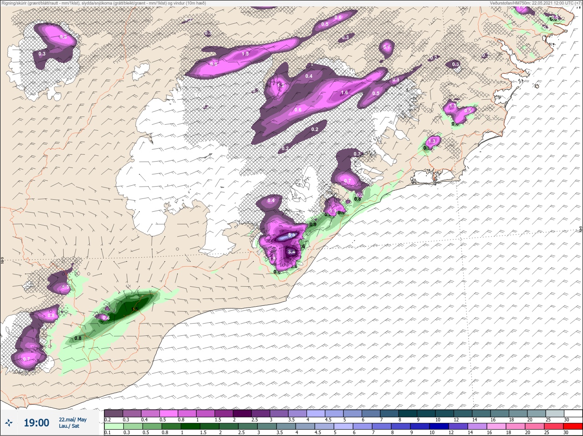
Task: Pick the pale lavender 4–4.5 snow legend swatch
Action: tap(317, 413)
